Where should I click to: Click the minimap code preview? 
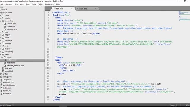tap(184, 16)
